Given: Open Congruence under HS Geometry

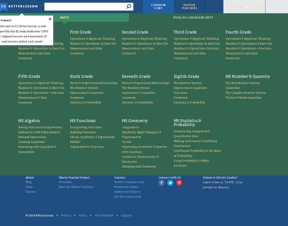Looking at the screenshot, I should (x=130, y=128).
